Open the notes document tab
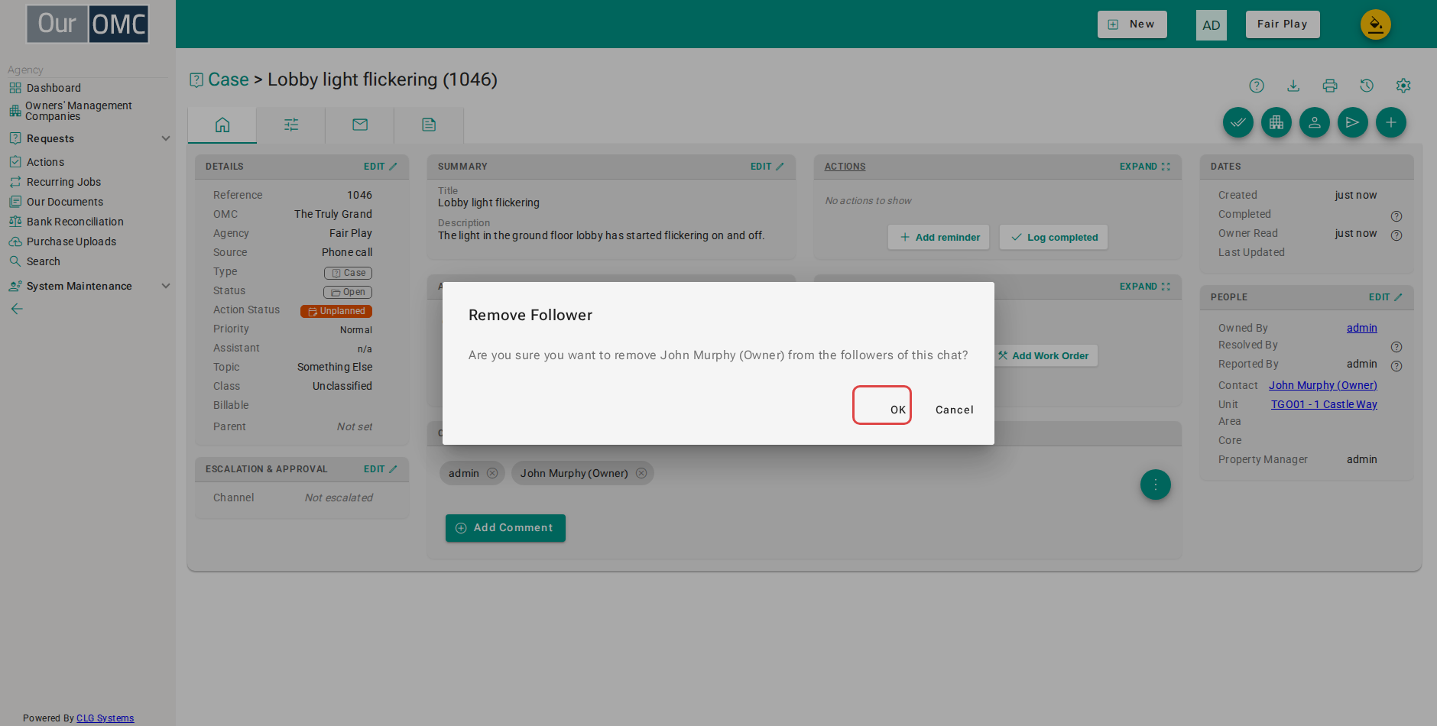Viewport: 1437px width, 726px height. (x=429, y=125)
